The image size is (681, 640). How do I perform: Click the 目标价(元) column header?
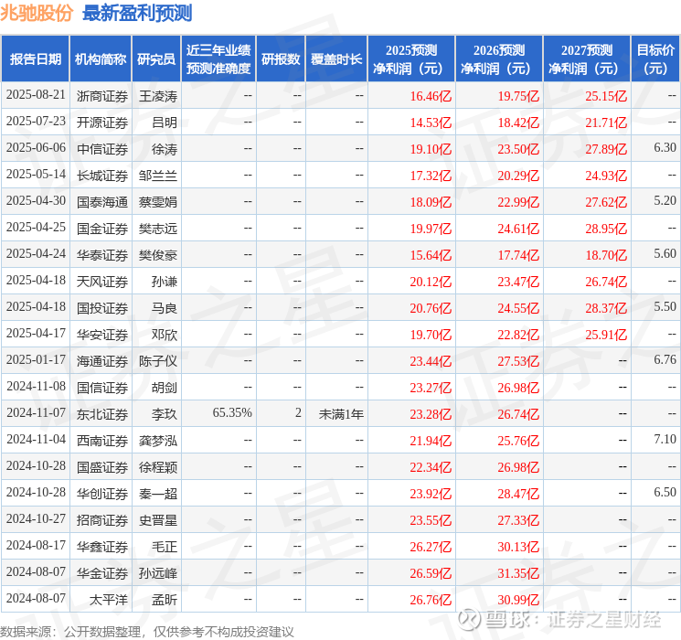(655, 59)
